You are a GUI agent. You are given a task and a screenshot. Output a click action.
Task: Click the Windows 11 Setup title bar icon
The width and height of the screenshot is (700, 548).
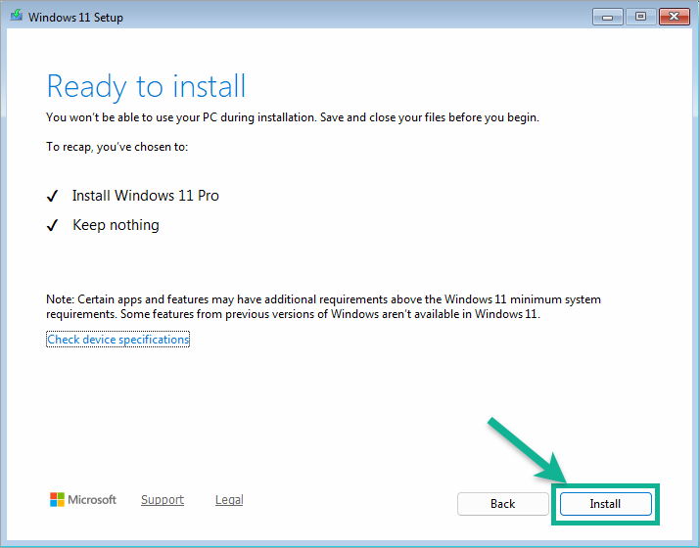point(17,16)
